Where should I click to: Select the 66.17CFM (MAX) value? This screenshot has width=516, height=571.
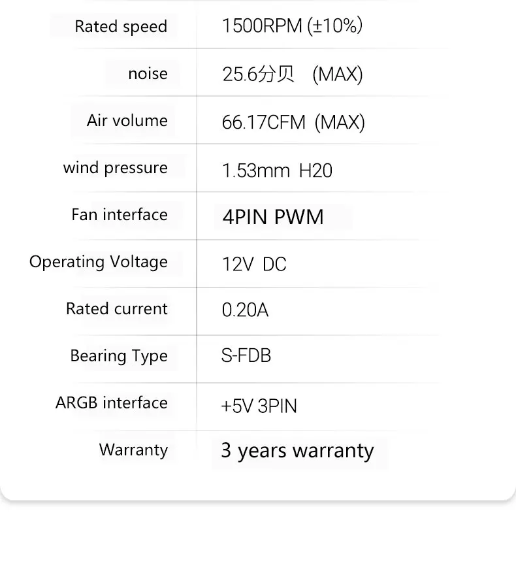pyautogui.click(x=293, y=122)
